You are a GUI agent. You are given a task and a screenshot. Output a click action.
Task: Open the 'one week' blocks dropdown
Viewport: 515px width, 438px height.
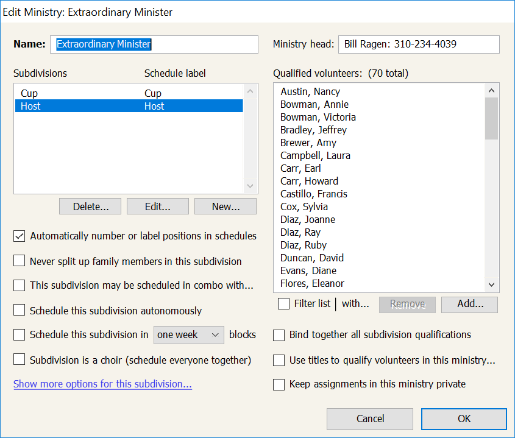tap(188, 335)
